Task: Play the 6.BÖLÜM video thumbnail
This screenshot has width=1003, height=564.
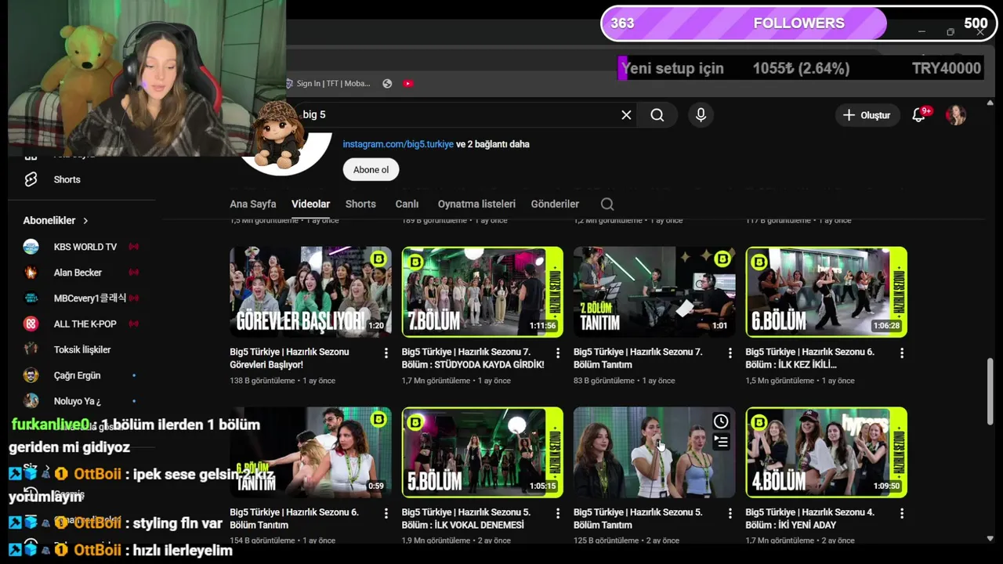Action: (826, 292)
